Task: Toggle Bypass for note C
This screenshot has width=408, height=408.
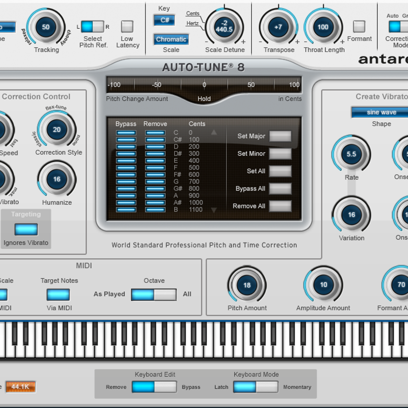Action: pyautogui.click(x=126, y=133)
